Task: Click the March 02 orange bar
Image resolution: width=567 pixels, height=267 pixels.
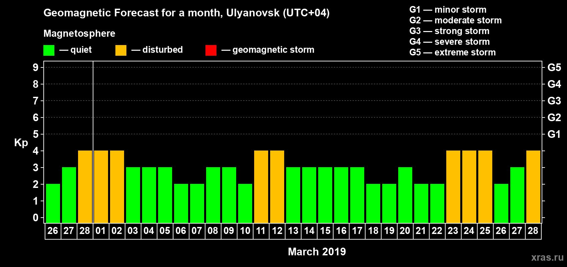Action: (x=117, y=187)
